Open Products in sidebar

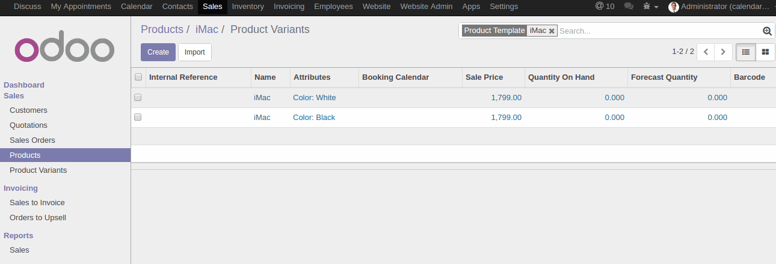tap(65, 155)
